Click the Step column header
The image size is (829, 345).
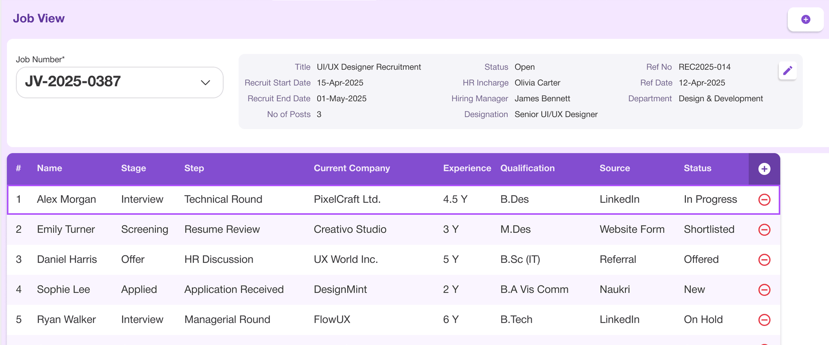[194, 168]
